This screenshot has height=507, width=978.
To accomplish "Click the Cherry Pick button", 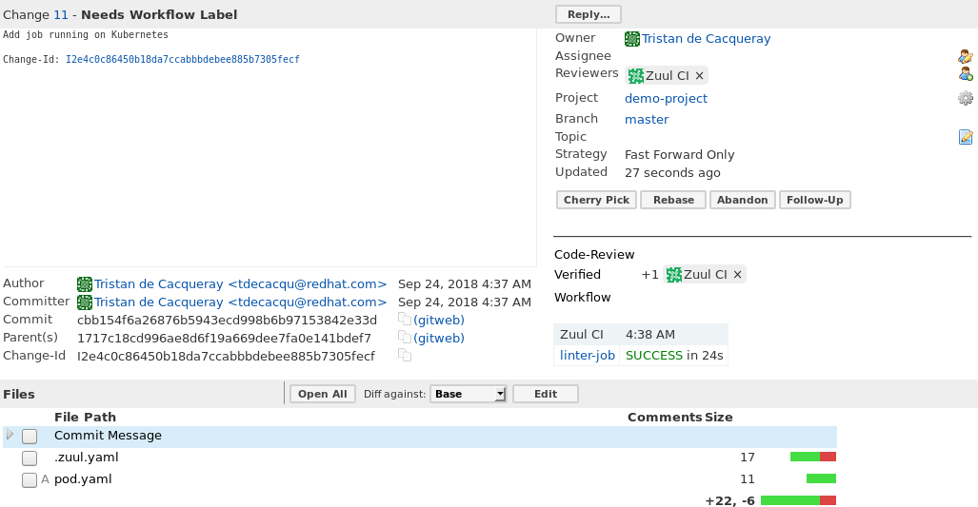I will [x=596, y=200].
